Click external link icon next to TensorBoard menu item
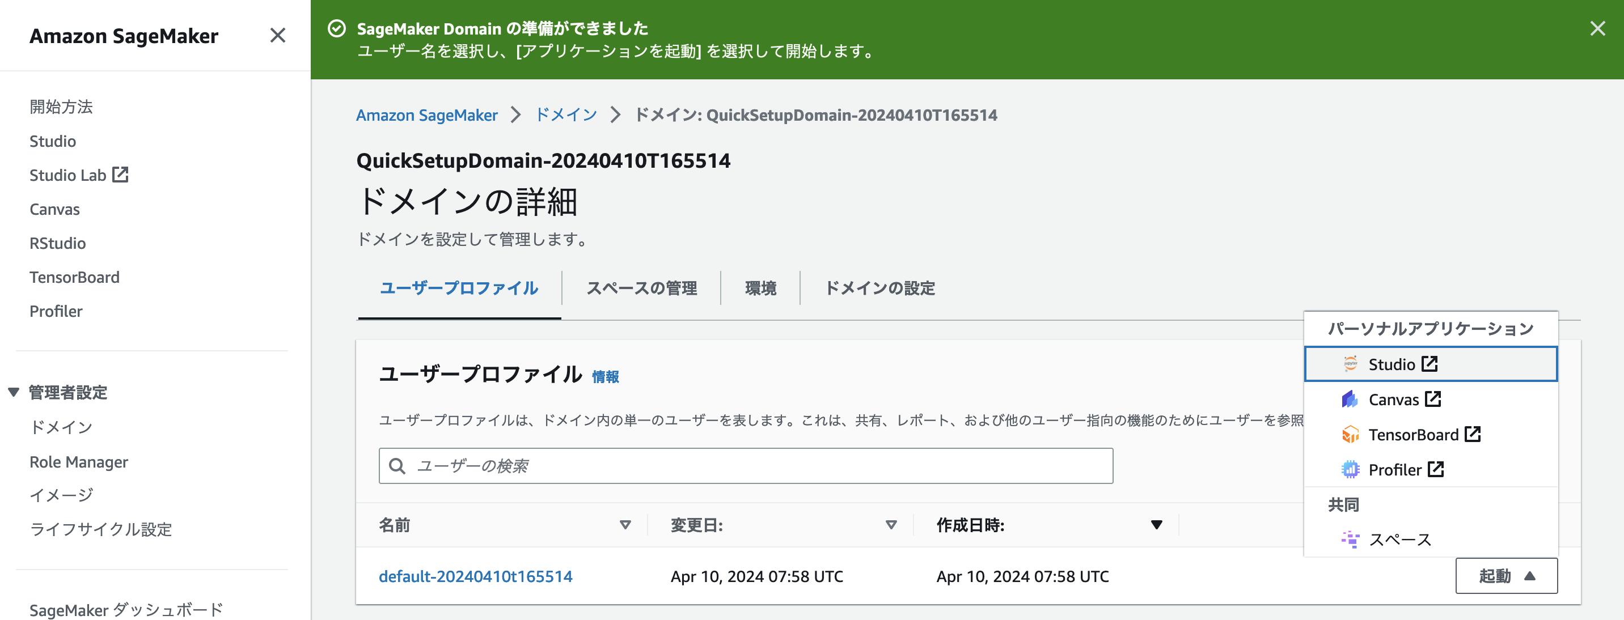 click(x=1473, y=434)
